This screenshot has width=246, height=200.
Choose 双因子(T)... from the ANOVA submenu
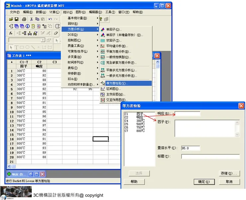coord(126,40)
